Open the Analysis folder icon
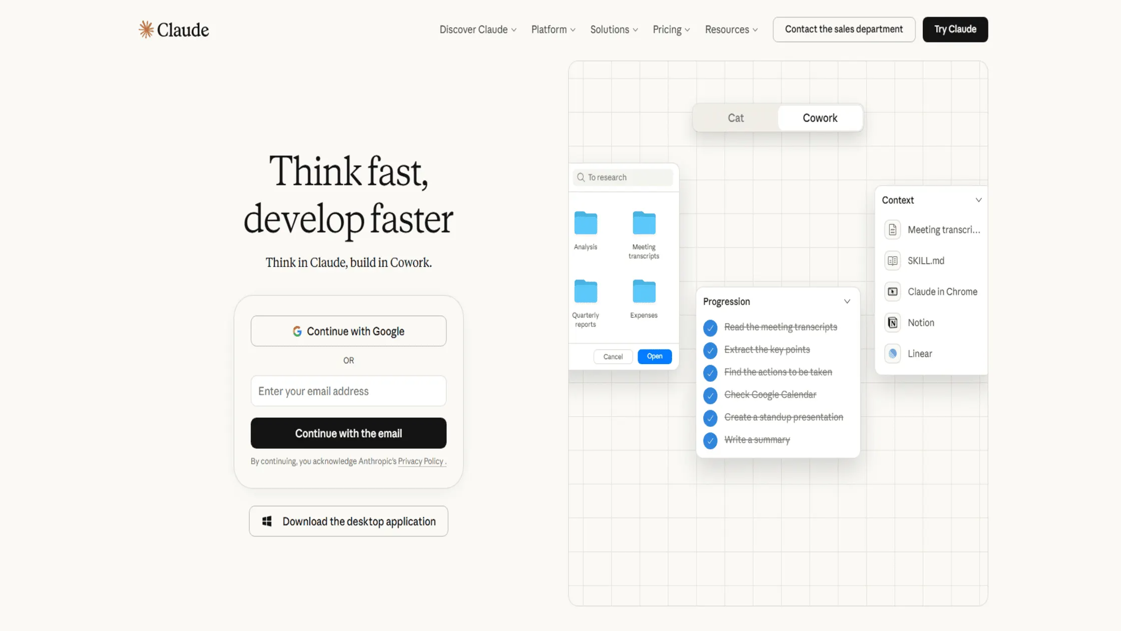Image resolution: width=1121 pixels, height=631 pixels. [x=586, y=223]
